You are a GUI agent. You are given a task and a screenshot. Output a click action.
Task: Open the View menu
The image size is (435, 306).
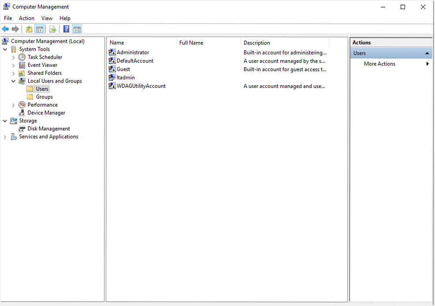pos(47,18)
